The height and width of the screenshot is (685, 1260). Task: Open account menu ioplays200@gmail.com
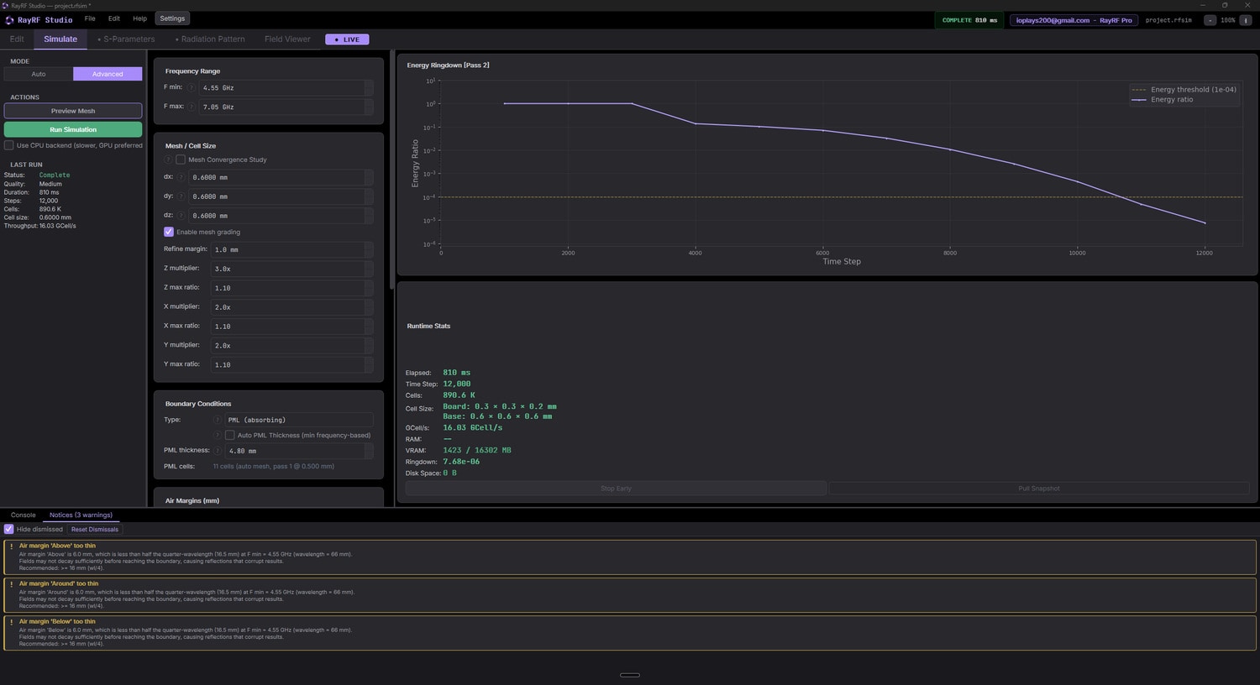(1074, 20)
